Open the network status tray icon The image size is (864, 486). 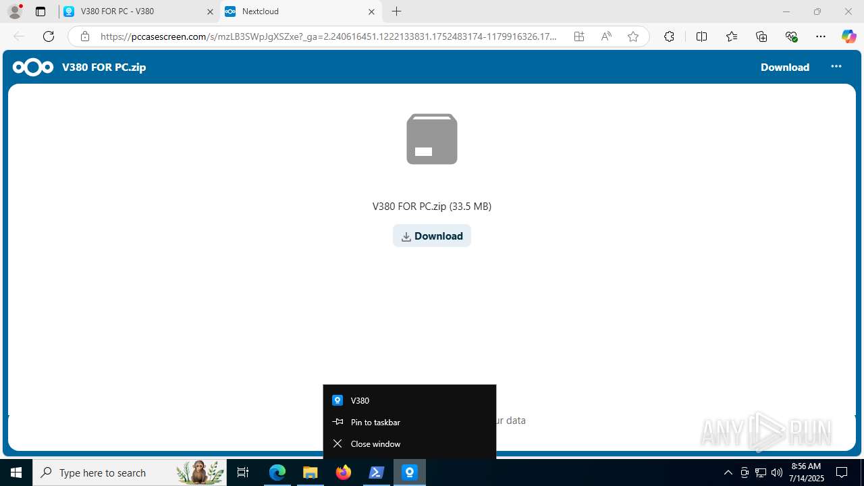761,473
